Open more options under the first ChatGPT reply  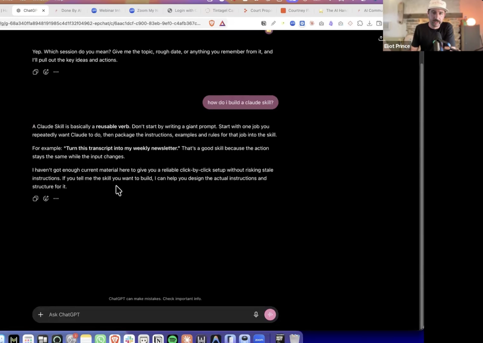[56, 72]
